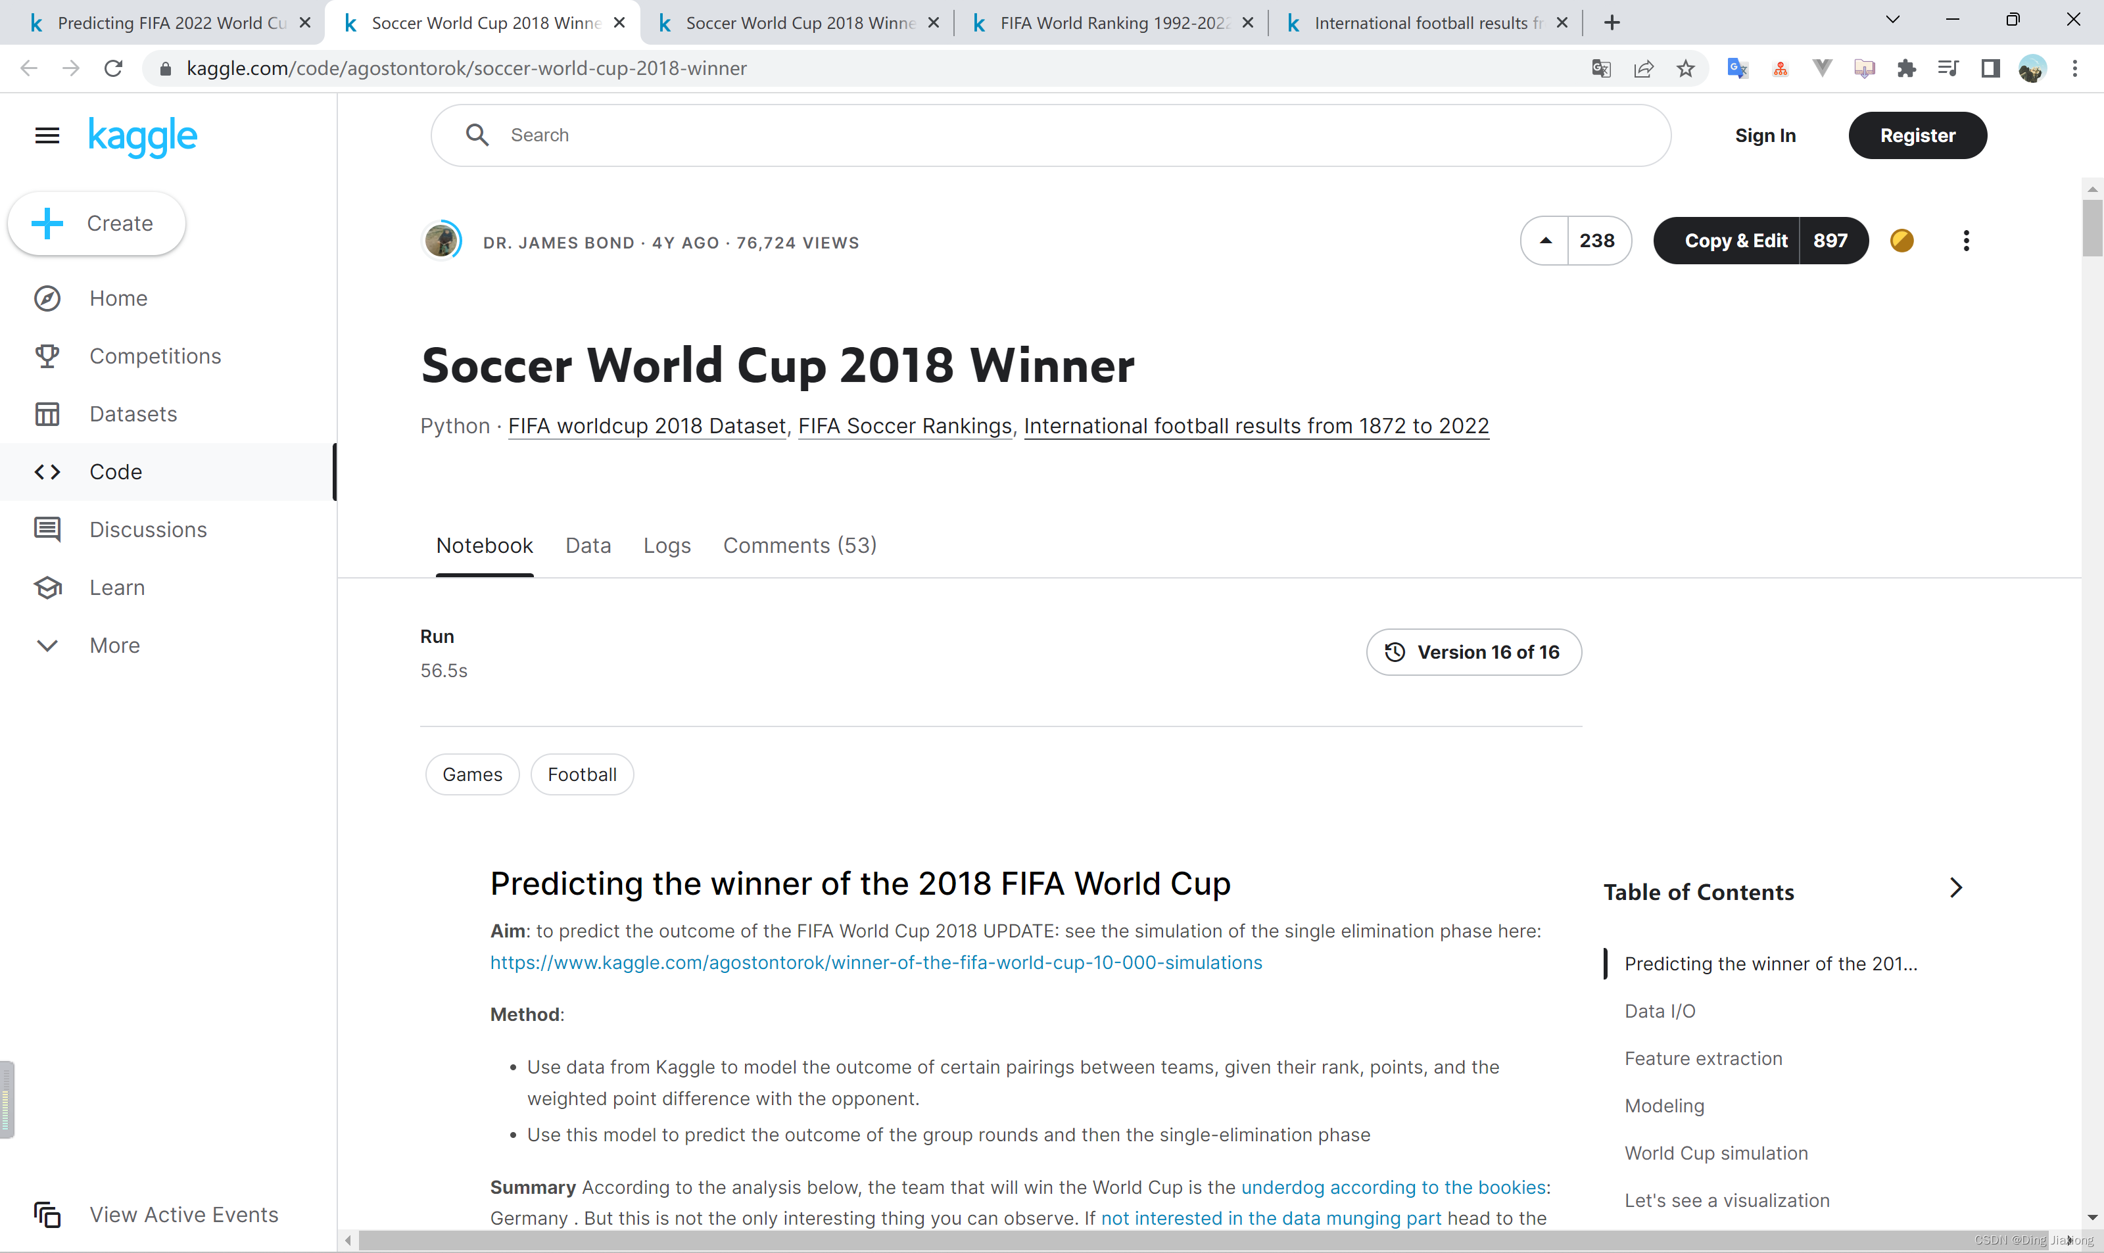Image resolution: width=2104 pixels, height=1253 pixels.
Task: Click the Kaggle logo
Action: point(143,137)
